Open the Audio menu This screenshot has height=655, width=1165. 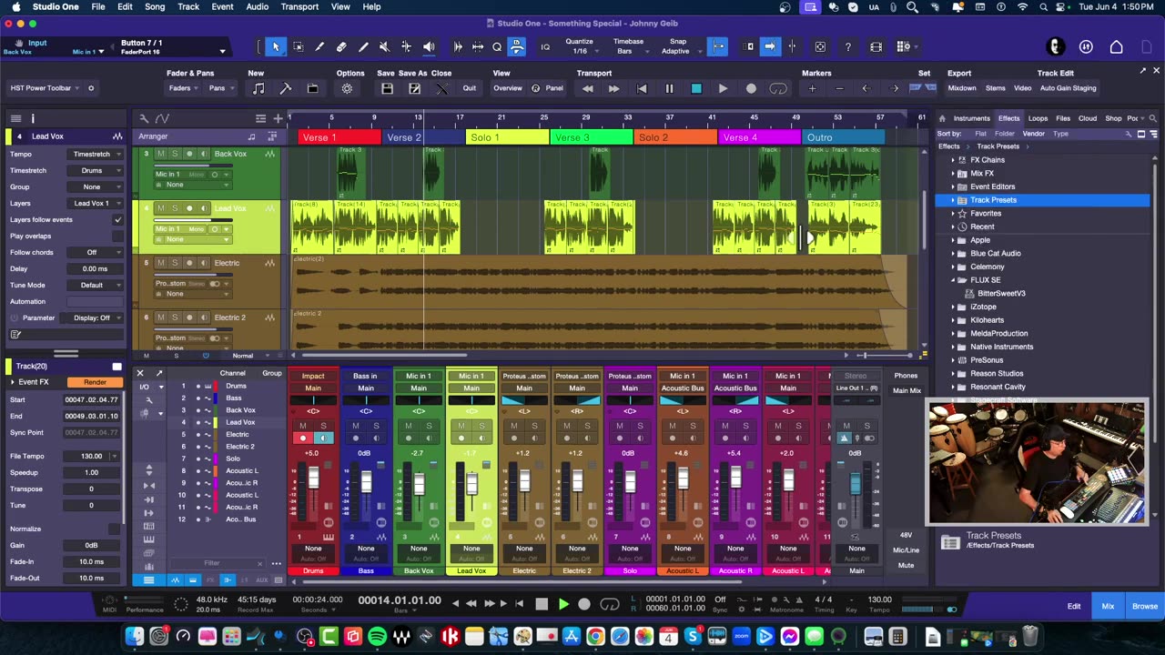click(x=258, y=6)
